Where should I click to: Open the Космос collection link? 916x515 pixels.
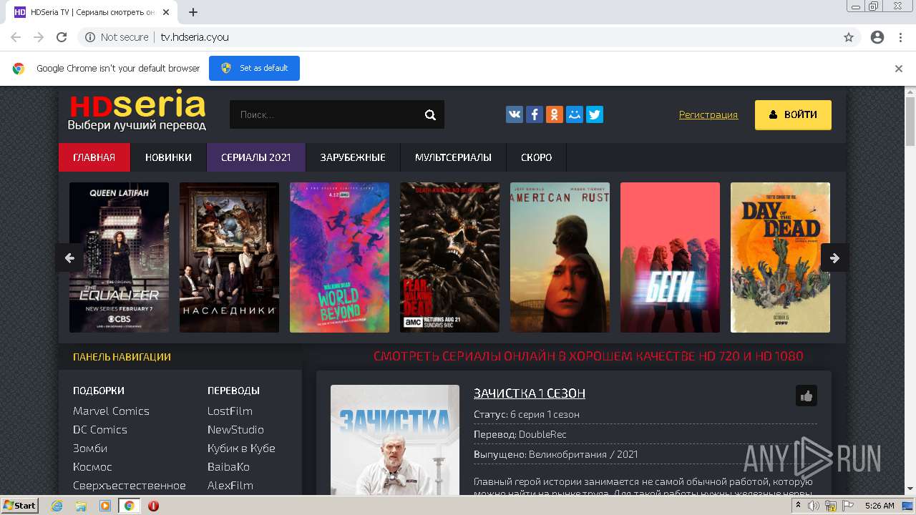click(x=92, y=466)
